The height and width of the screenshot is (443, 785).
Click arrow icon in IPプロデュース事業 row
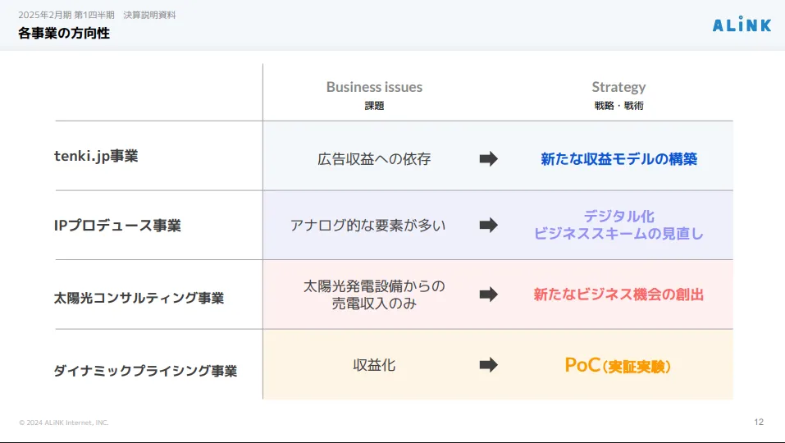[x=489, y=225]
